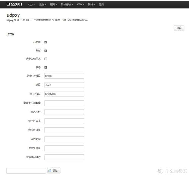Click the 绑定 IP/接口 field with br-lan
This screenshot has height=176, width=189.
64,76
